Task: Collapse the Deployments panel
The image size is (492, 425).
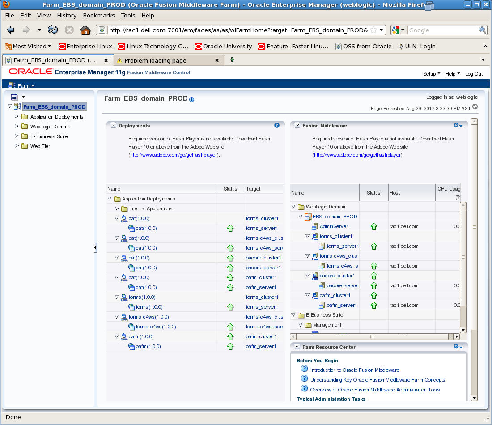Action: tap(113, 125)
